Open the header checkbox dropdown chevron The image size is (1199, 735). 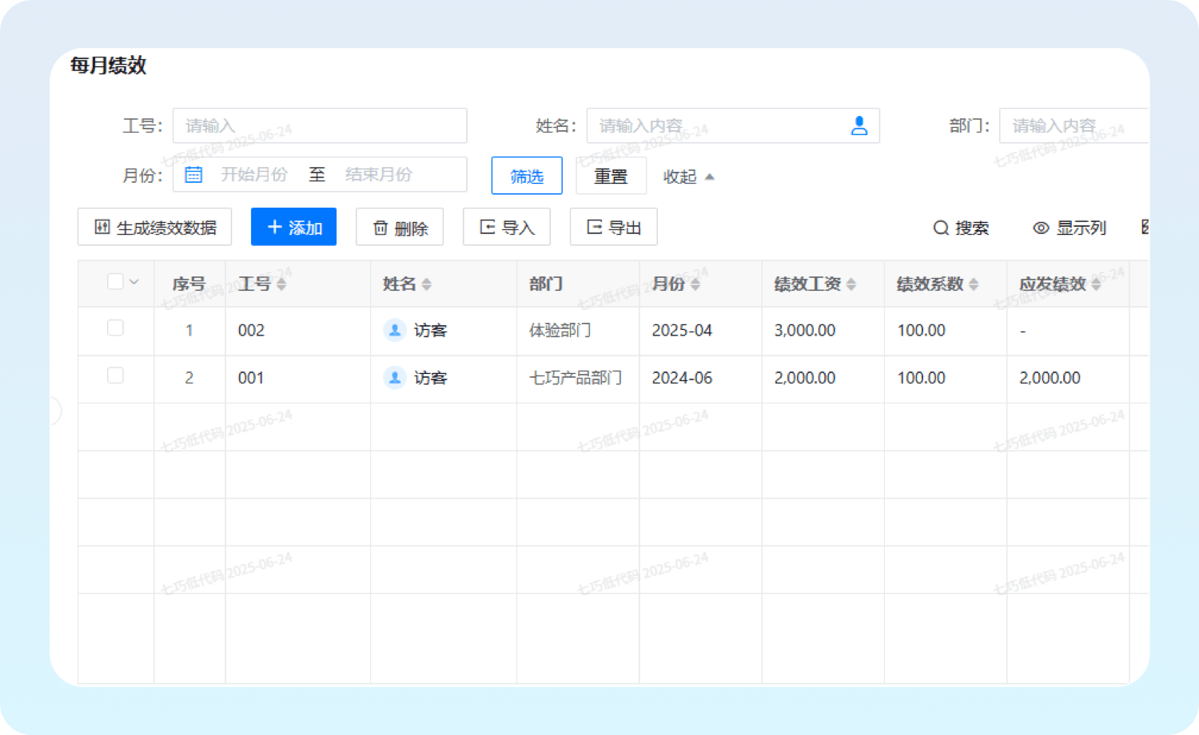coord(134,282)
